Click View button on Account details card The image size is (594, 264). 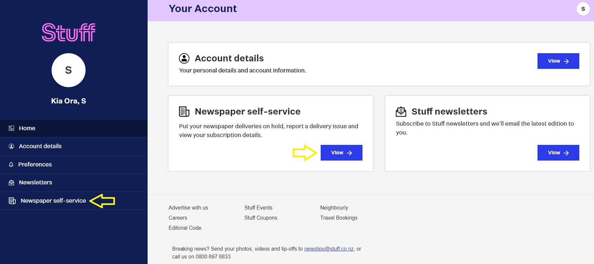(558, 61)
